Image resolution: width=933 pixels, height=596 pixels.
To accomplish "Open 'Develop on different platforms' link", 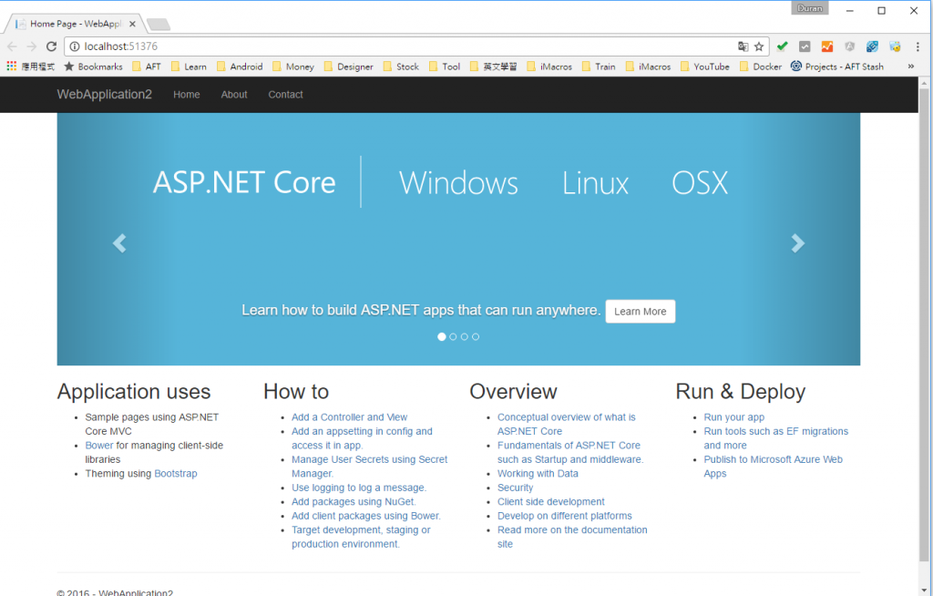I will point(565,516).
